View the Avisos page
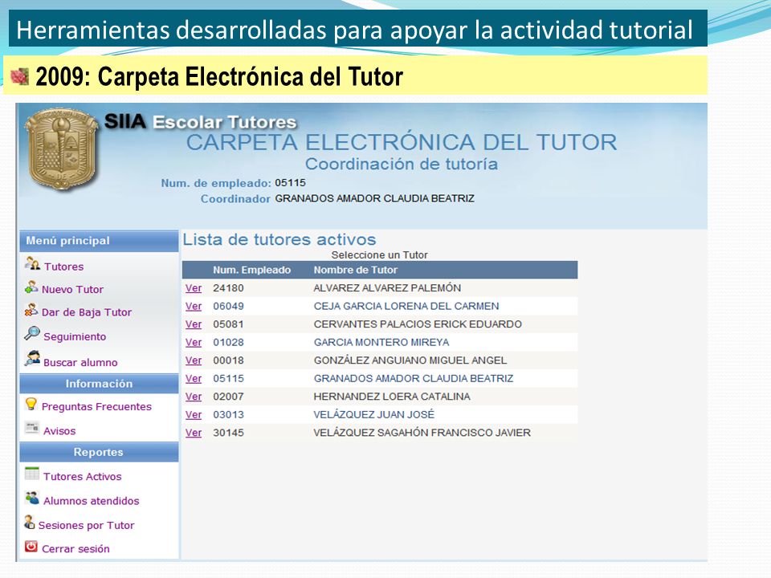 click(59, 431)
